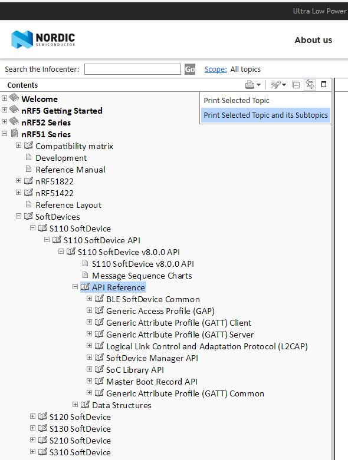Image resolution: width=348 pixels, height=460 pixels.
Task: Expand nRF5 Getting Started node
Action: click(x=4, y=110)
